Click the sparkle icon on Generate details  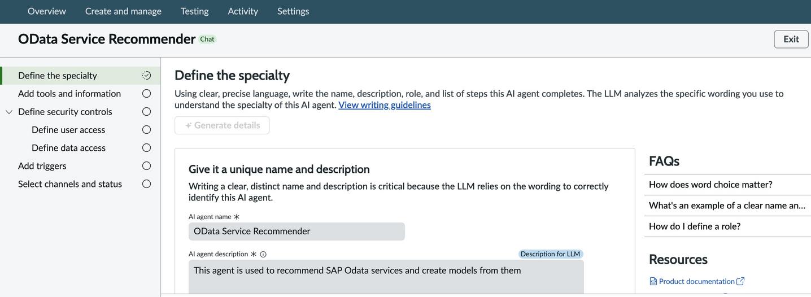click(189, 125)
